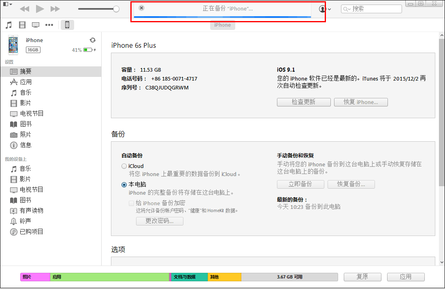Select 照片 in settings sidebar
Image resolution: width=445 pixels, height=289 pixels.
click(x=51, y=134)
